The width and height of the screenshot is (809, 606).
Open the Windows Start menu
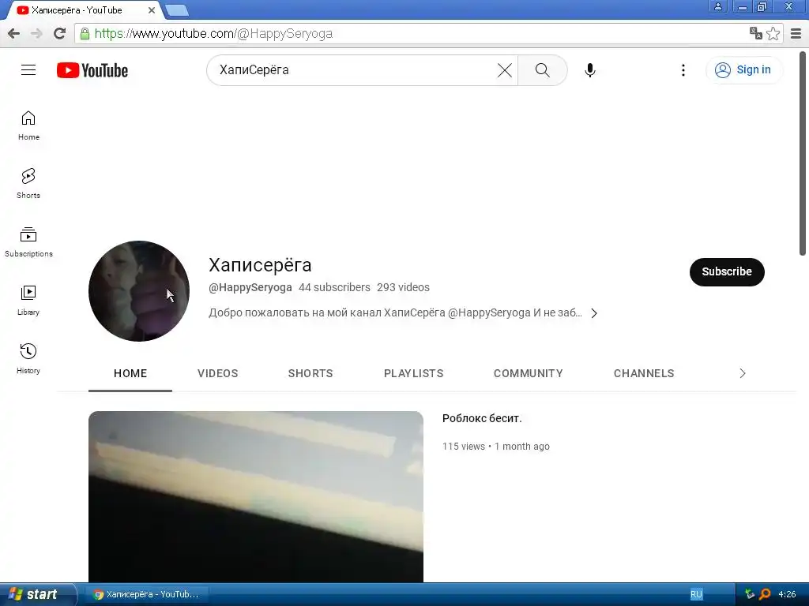coord(37,594)
